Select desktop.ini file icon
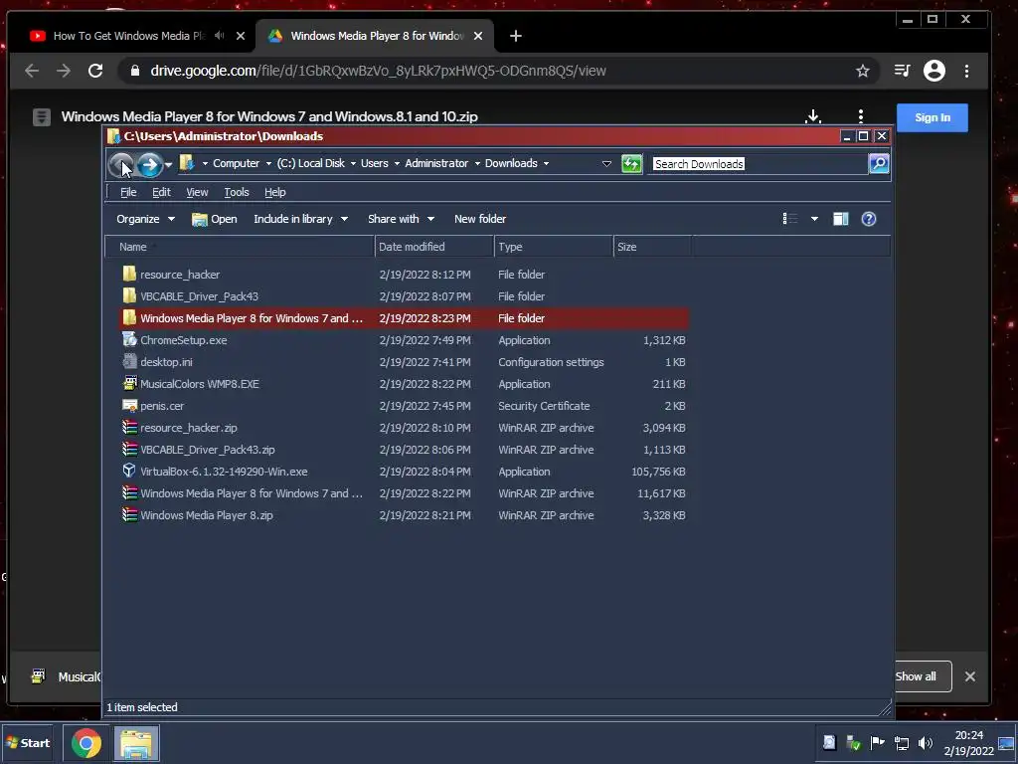This screenshot has height=764, width=1018. point(129,361)
